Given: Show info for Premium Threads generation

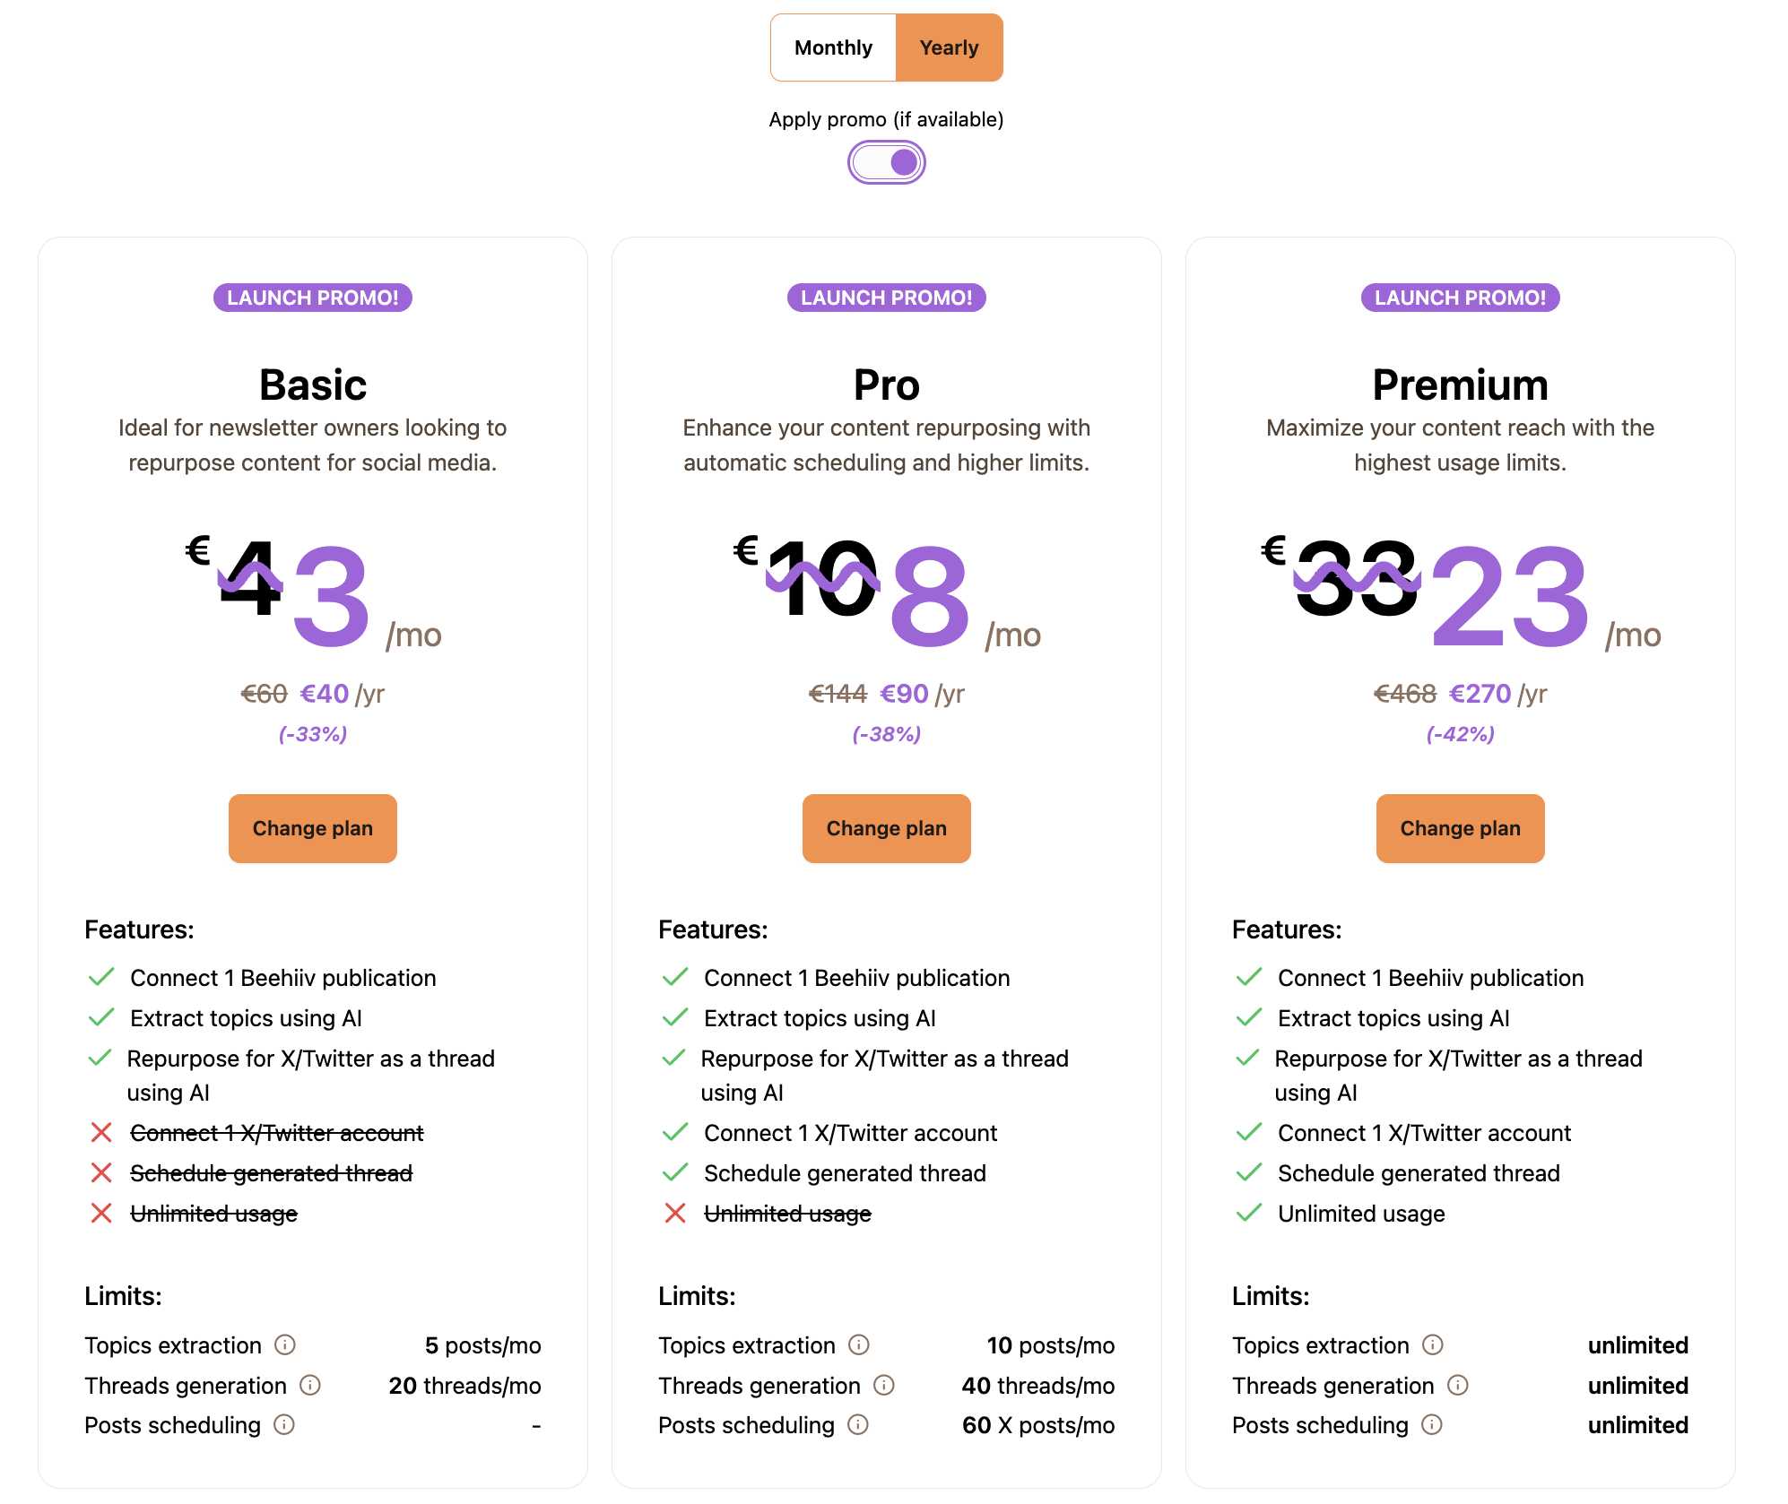Looking at the screenshot, I should click(1458, 1385).
